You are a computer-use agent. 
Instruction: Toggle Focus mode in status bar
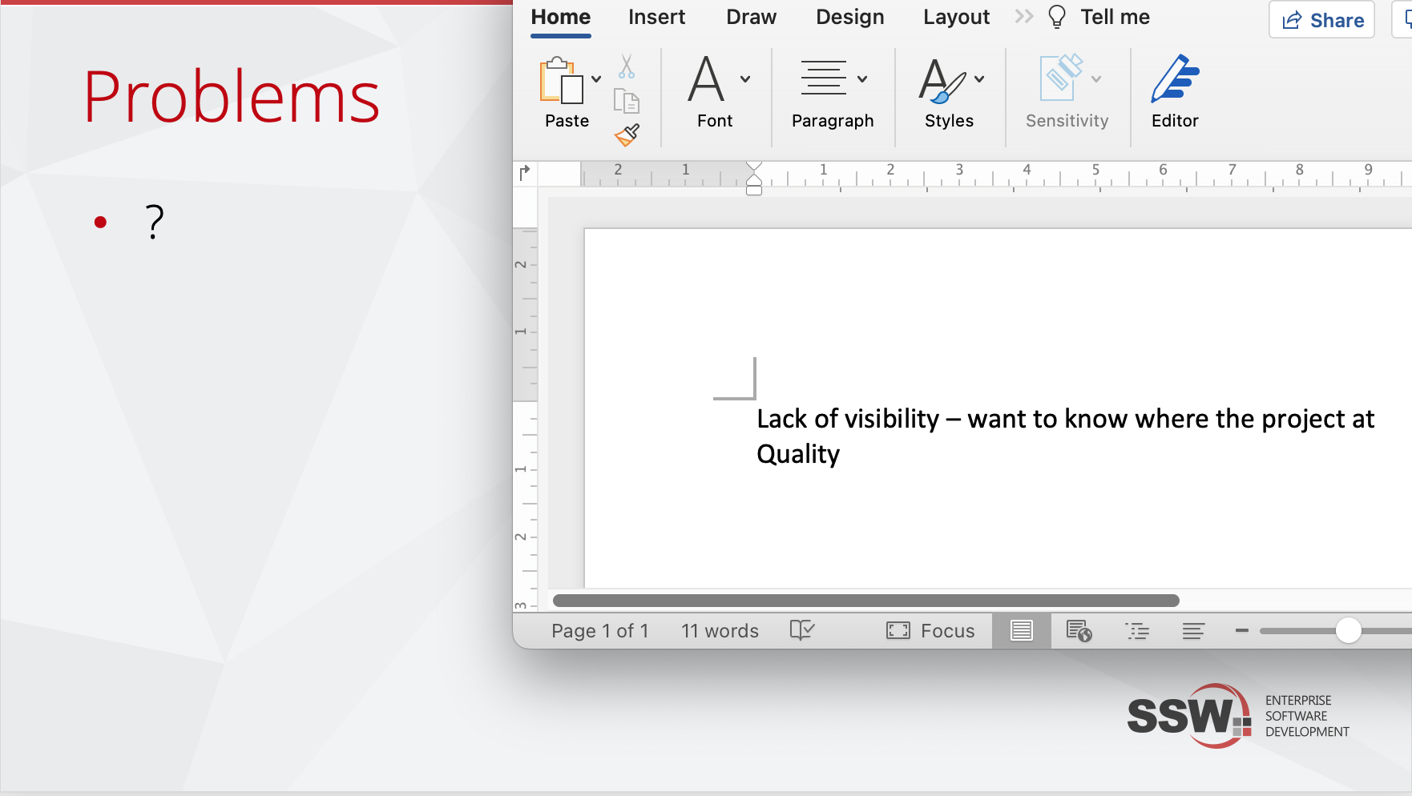(x=930, y=631)
